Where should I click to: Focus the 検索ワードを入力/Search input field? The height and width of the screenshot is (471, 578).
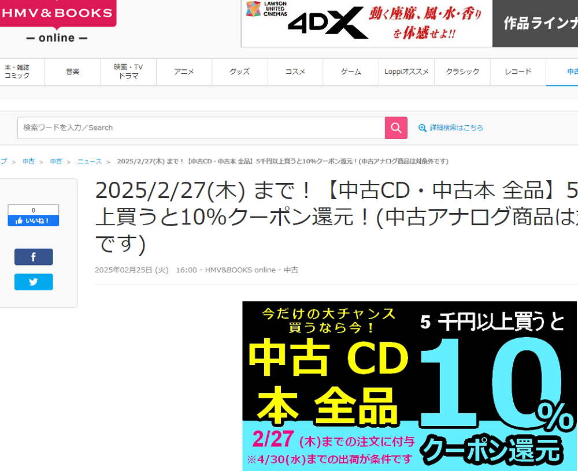(x=201, y=128)
